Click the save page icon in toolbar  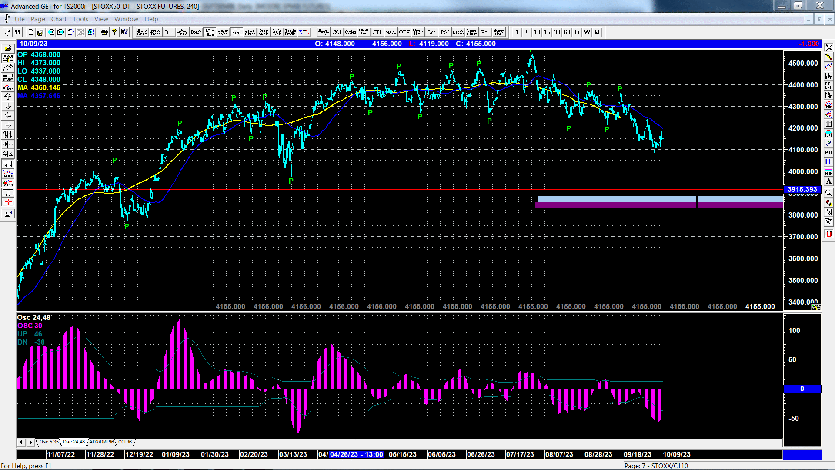(x=40, y=32)
